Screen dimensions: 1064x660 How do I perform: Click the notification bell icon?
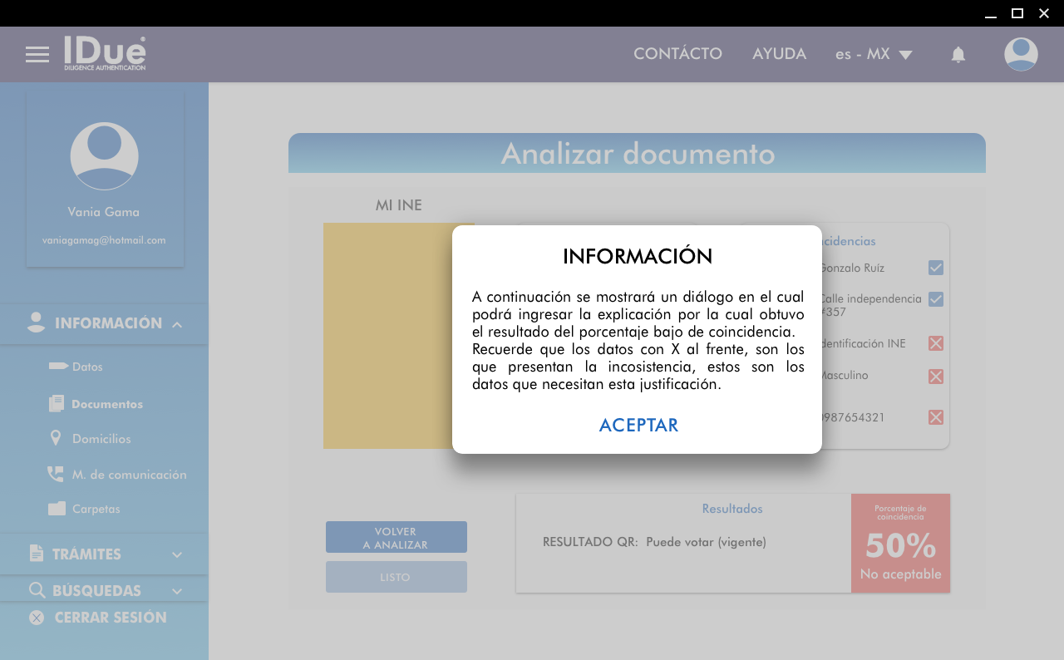[958, 55]
